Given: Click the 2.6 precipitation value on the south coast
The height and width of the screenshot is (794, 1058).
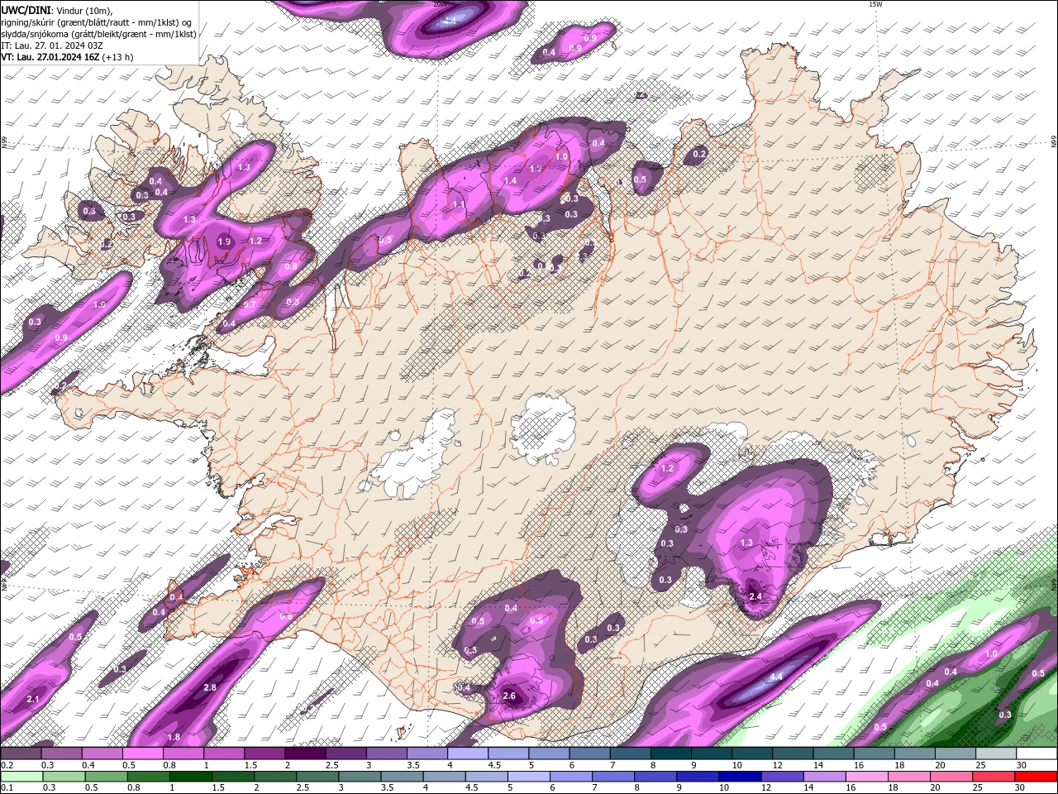Looking at the screenshot, I should point(509,696).
